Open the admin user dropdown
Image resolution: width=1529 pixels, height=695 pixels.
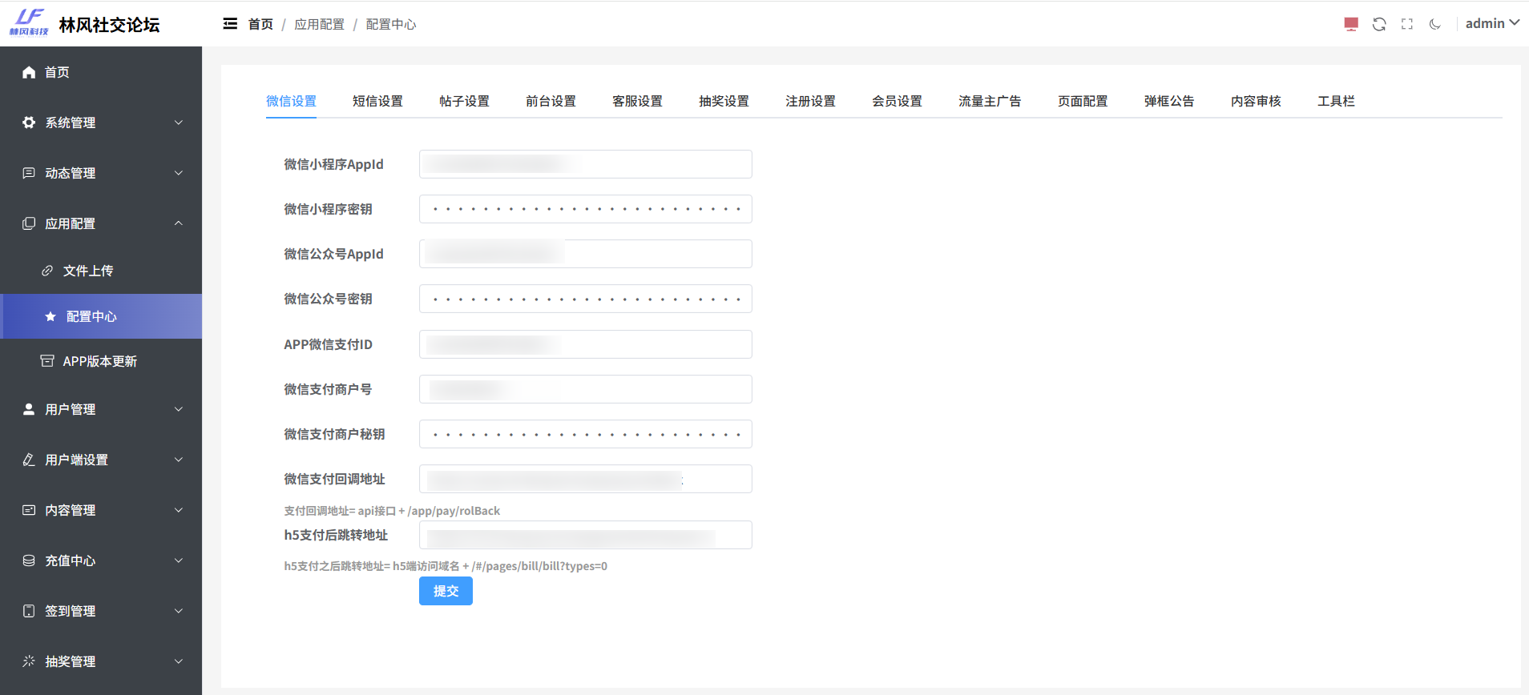coord(1492,23)
